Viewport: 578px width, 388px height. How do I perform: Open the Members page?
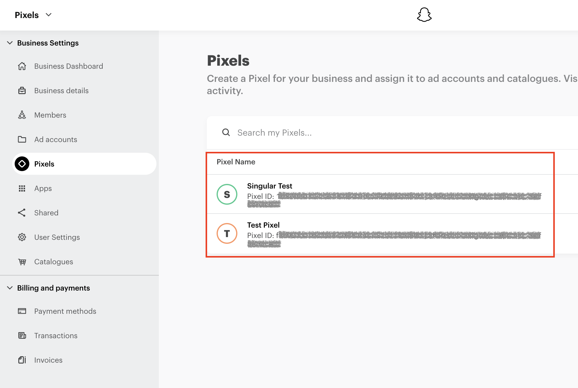(50, 115)
